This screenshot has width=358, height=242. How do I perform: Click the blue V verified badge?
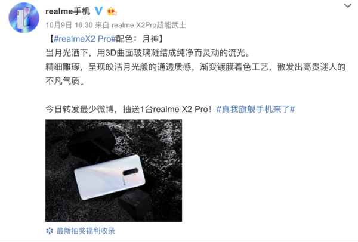(98, 11)
